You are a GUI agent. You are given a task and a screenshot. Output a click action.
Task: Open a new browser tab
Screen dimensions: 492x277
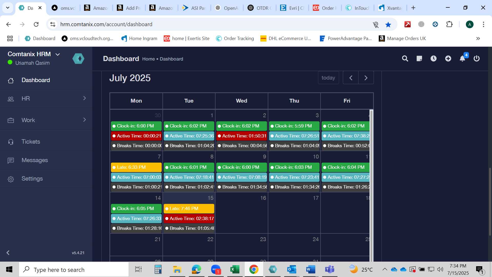click(x=413, y=8)
